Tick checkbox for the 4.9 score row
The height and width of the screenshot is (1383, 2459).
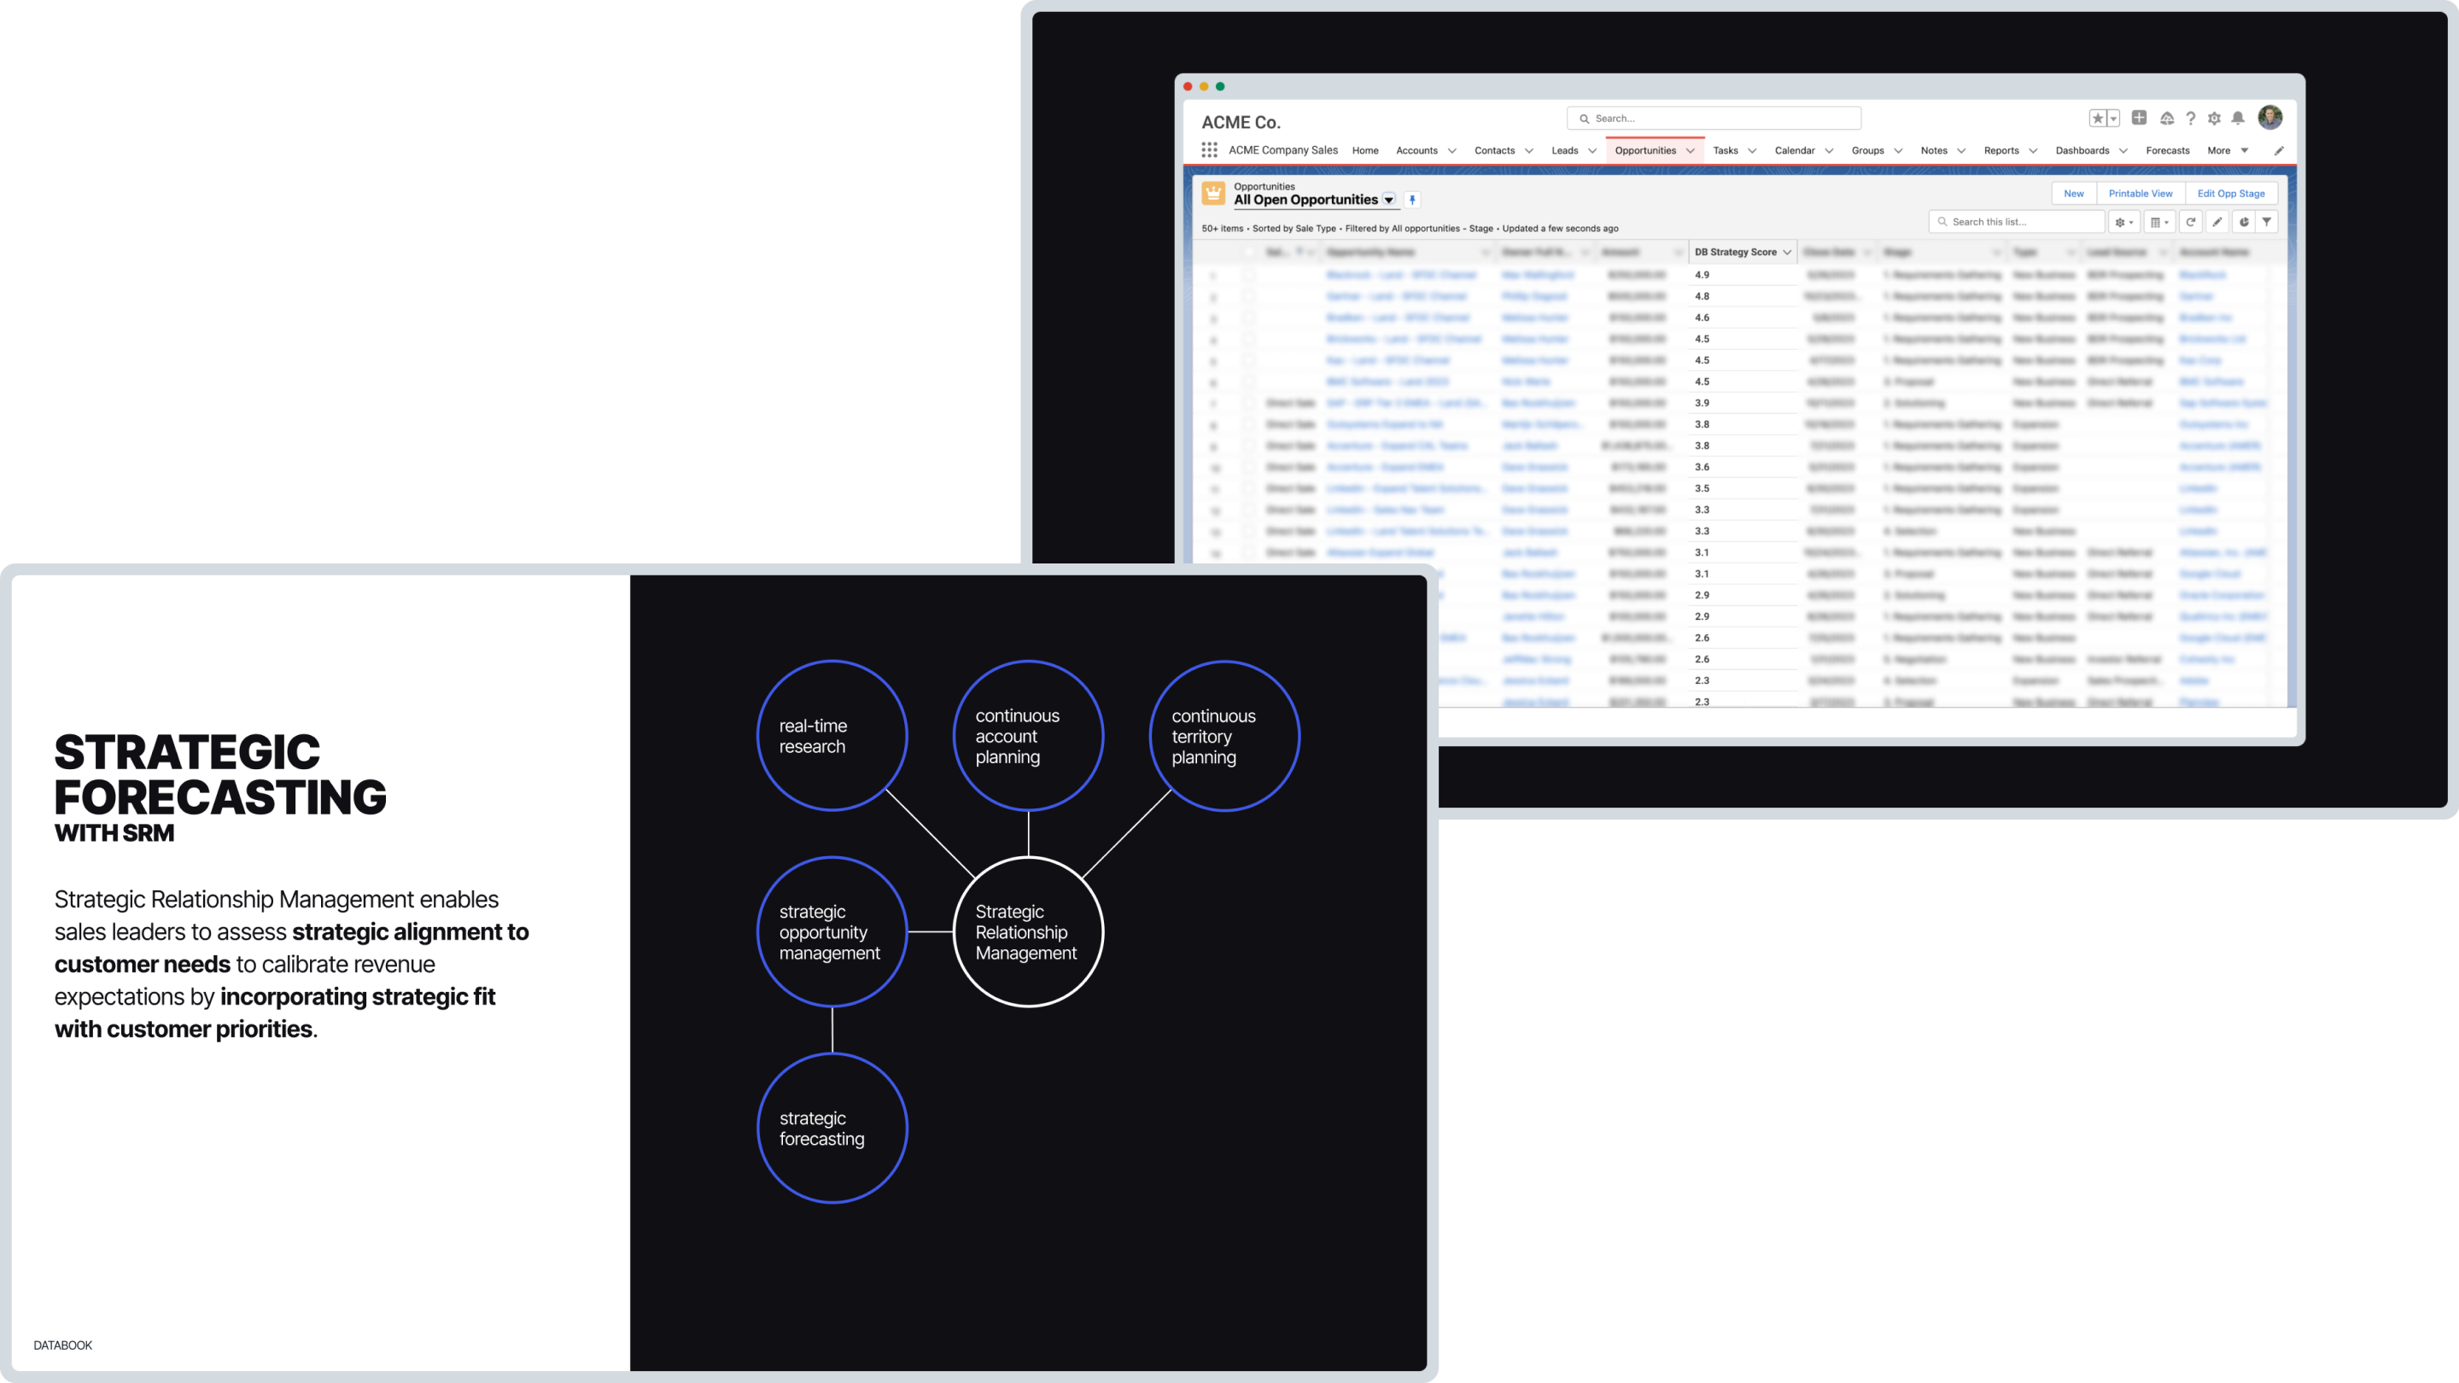coord(1248,275)
